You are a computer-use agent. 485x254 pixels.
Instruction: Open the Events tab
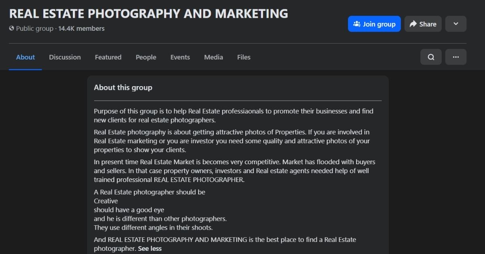pos(180,57)
